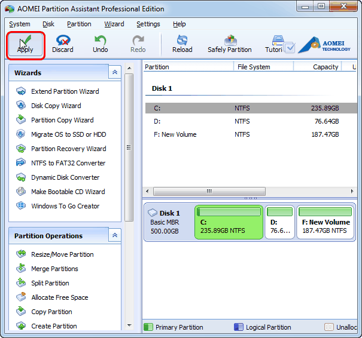The height and width of the screenshot is (338, 362).
Task: Select the D: partition block in disk map
Action: click(279, 222)
